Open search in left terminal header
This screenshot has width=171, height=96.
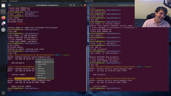pos(71,5)
